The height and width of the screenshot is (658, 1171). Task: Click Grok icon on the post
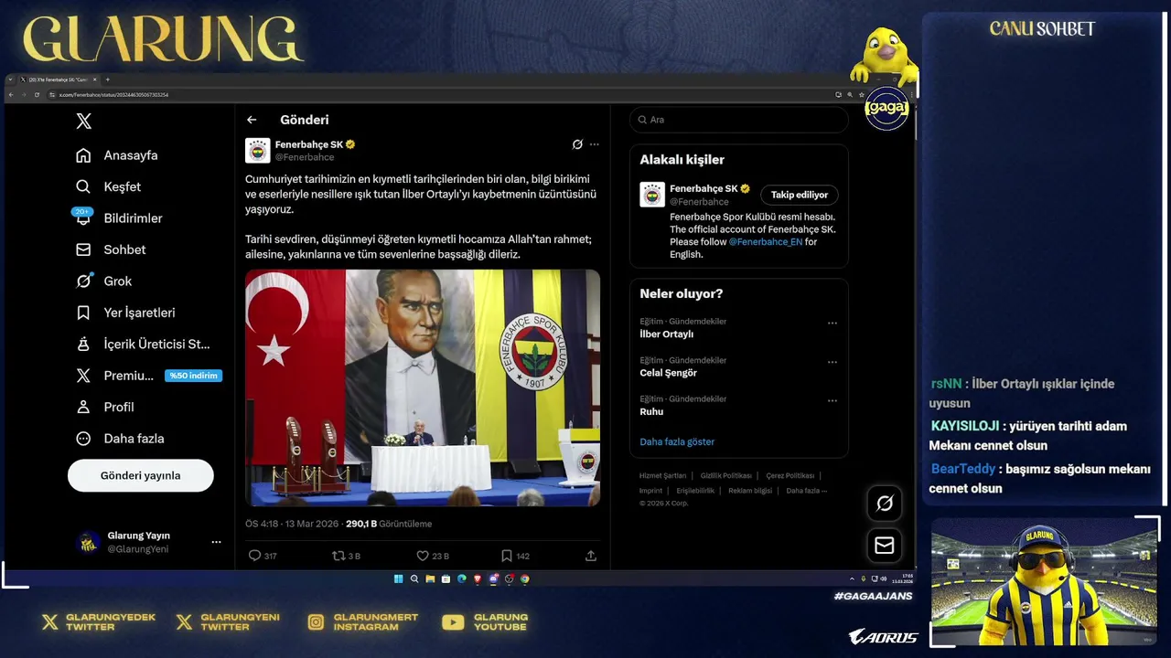point(577,144)
